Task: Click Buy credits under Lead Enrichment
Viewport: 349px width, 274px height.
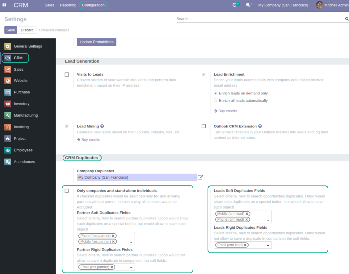Action: click(x=225, y=111)
